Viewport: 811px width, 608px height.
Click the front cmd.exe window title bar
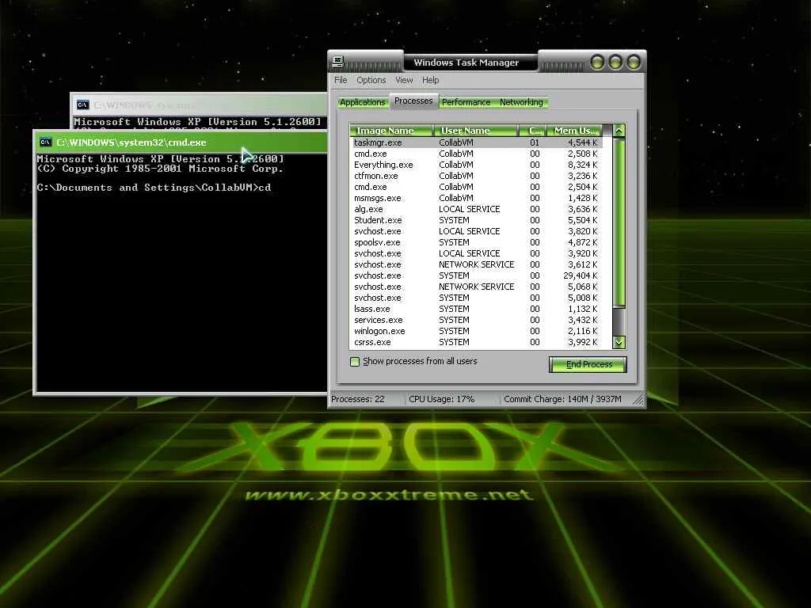(x=181, y=142)
